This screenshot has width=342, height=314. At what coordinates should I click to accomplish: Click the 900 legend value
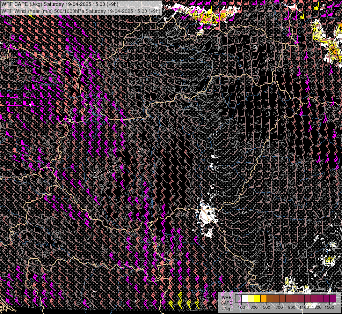292,307
